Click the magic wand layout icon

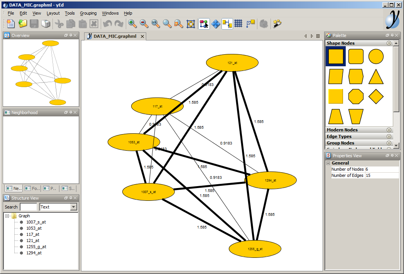pyautogui.click(x=277, y=24)
